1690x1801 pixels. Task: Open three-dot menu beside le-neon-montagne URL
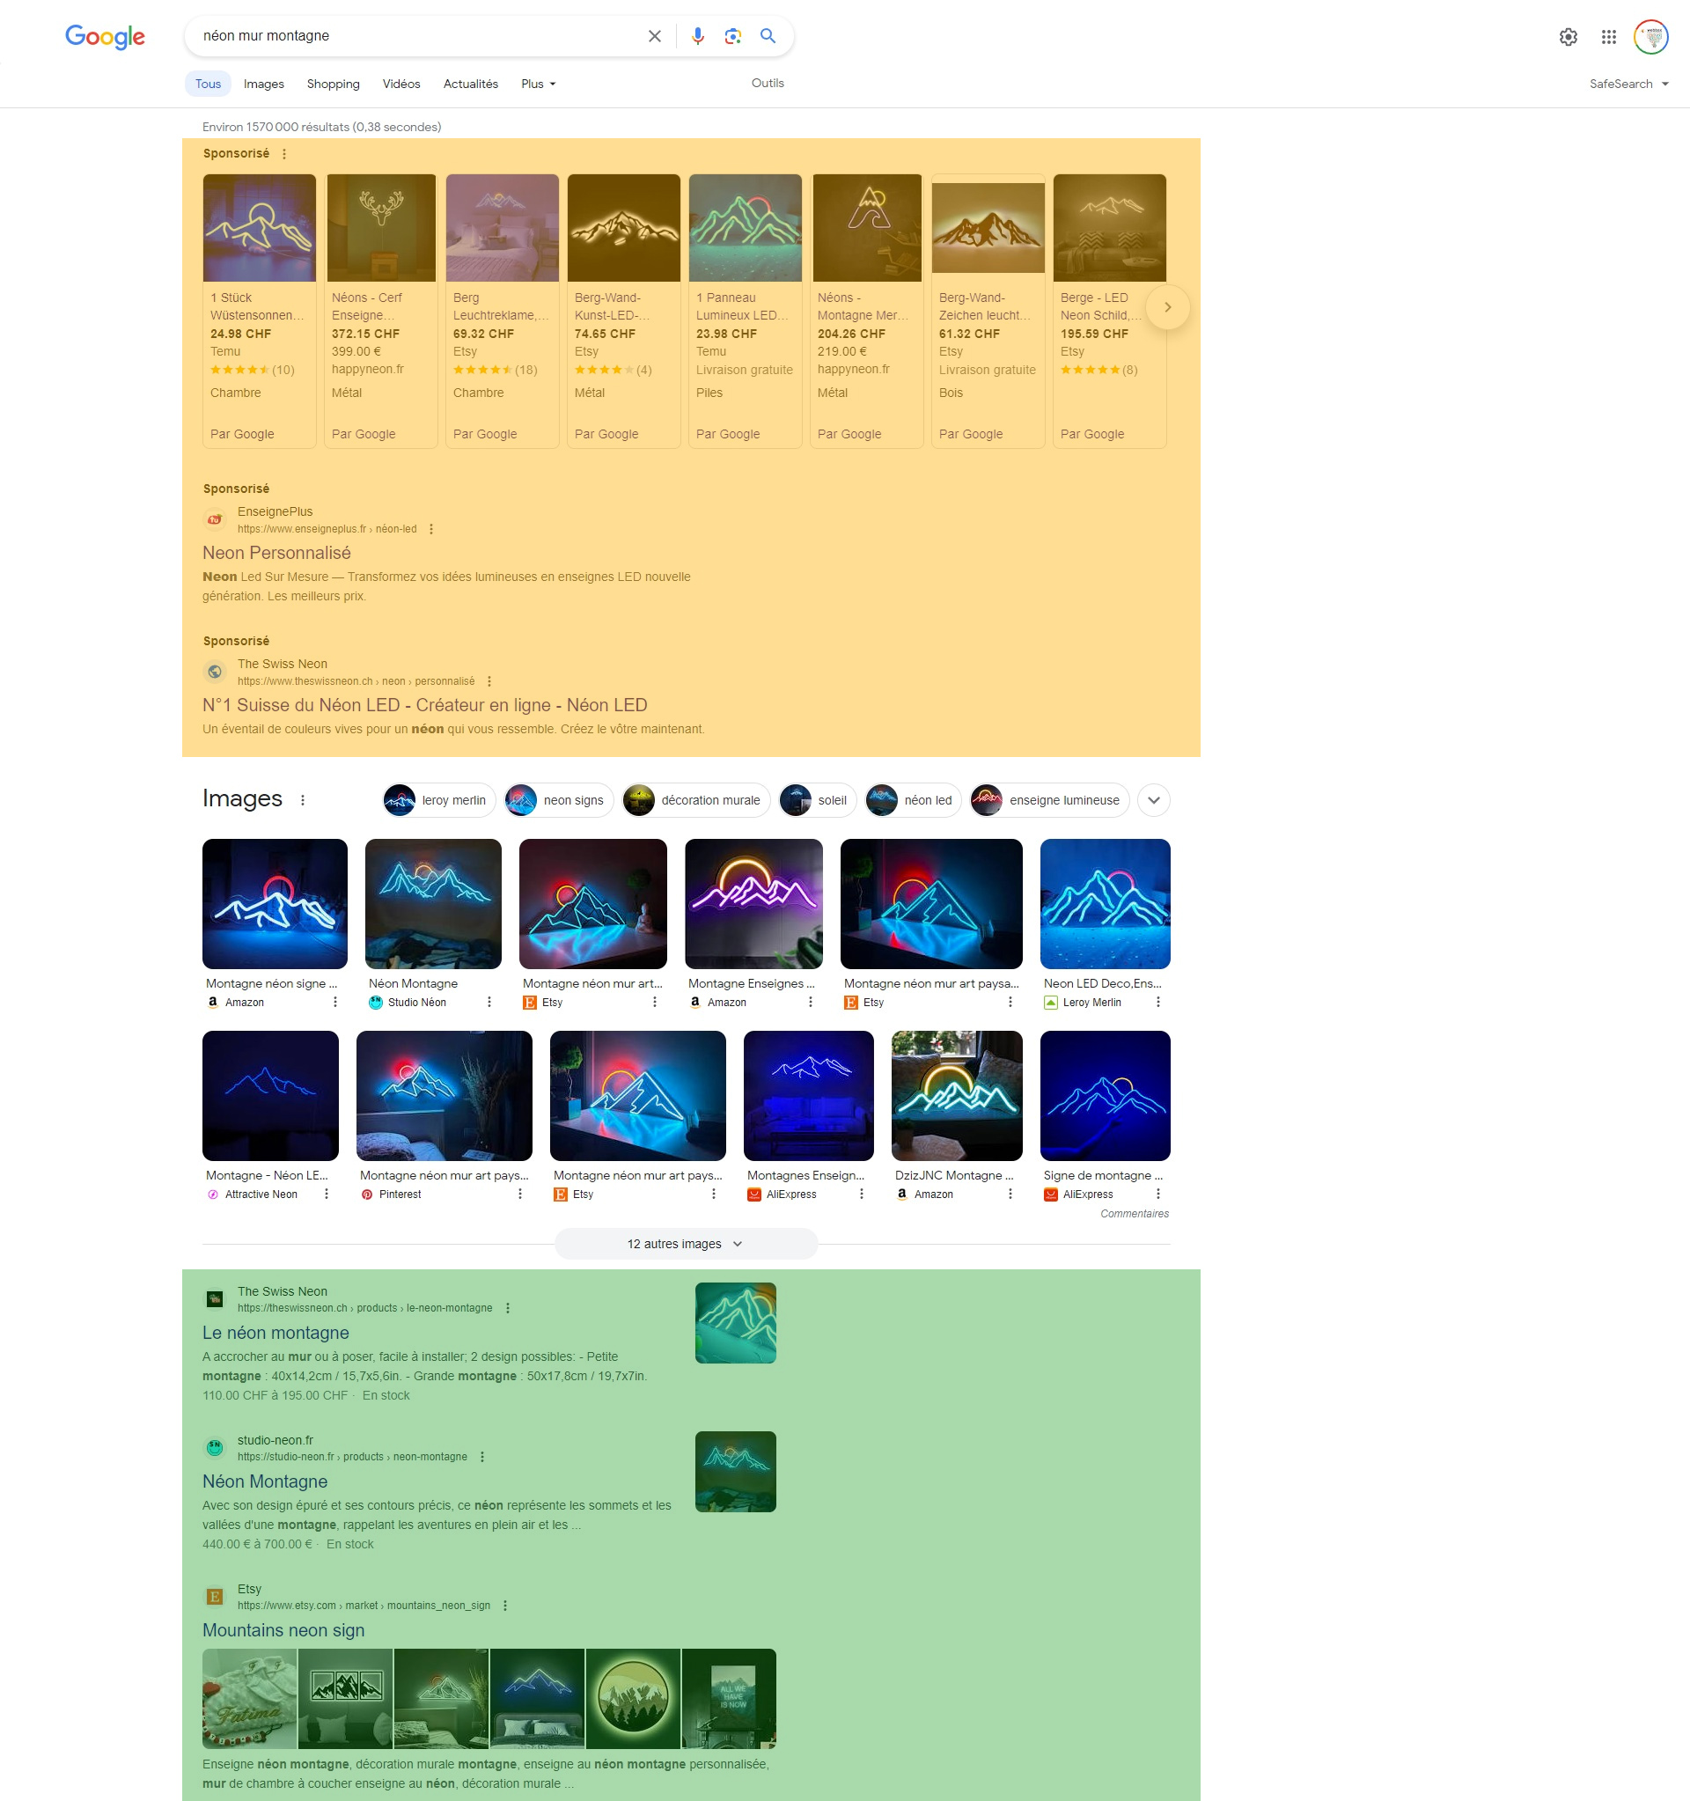(507, 1308)
